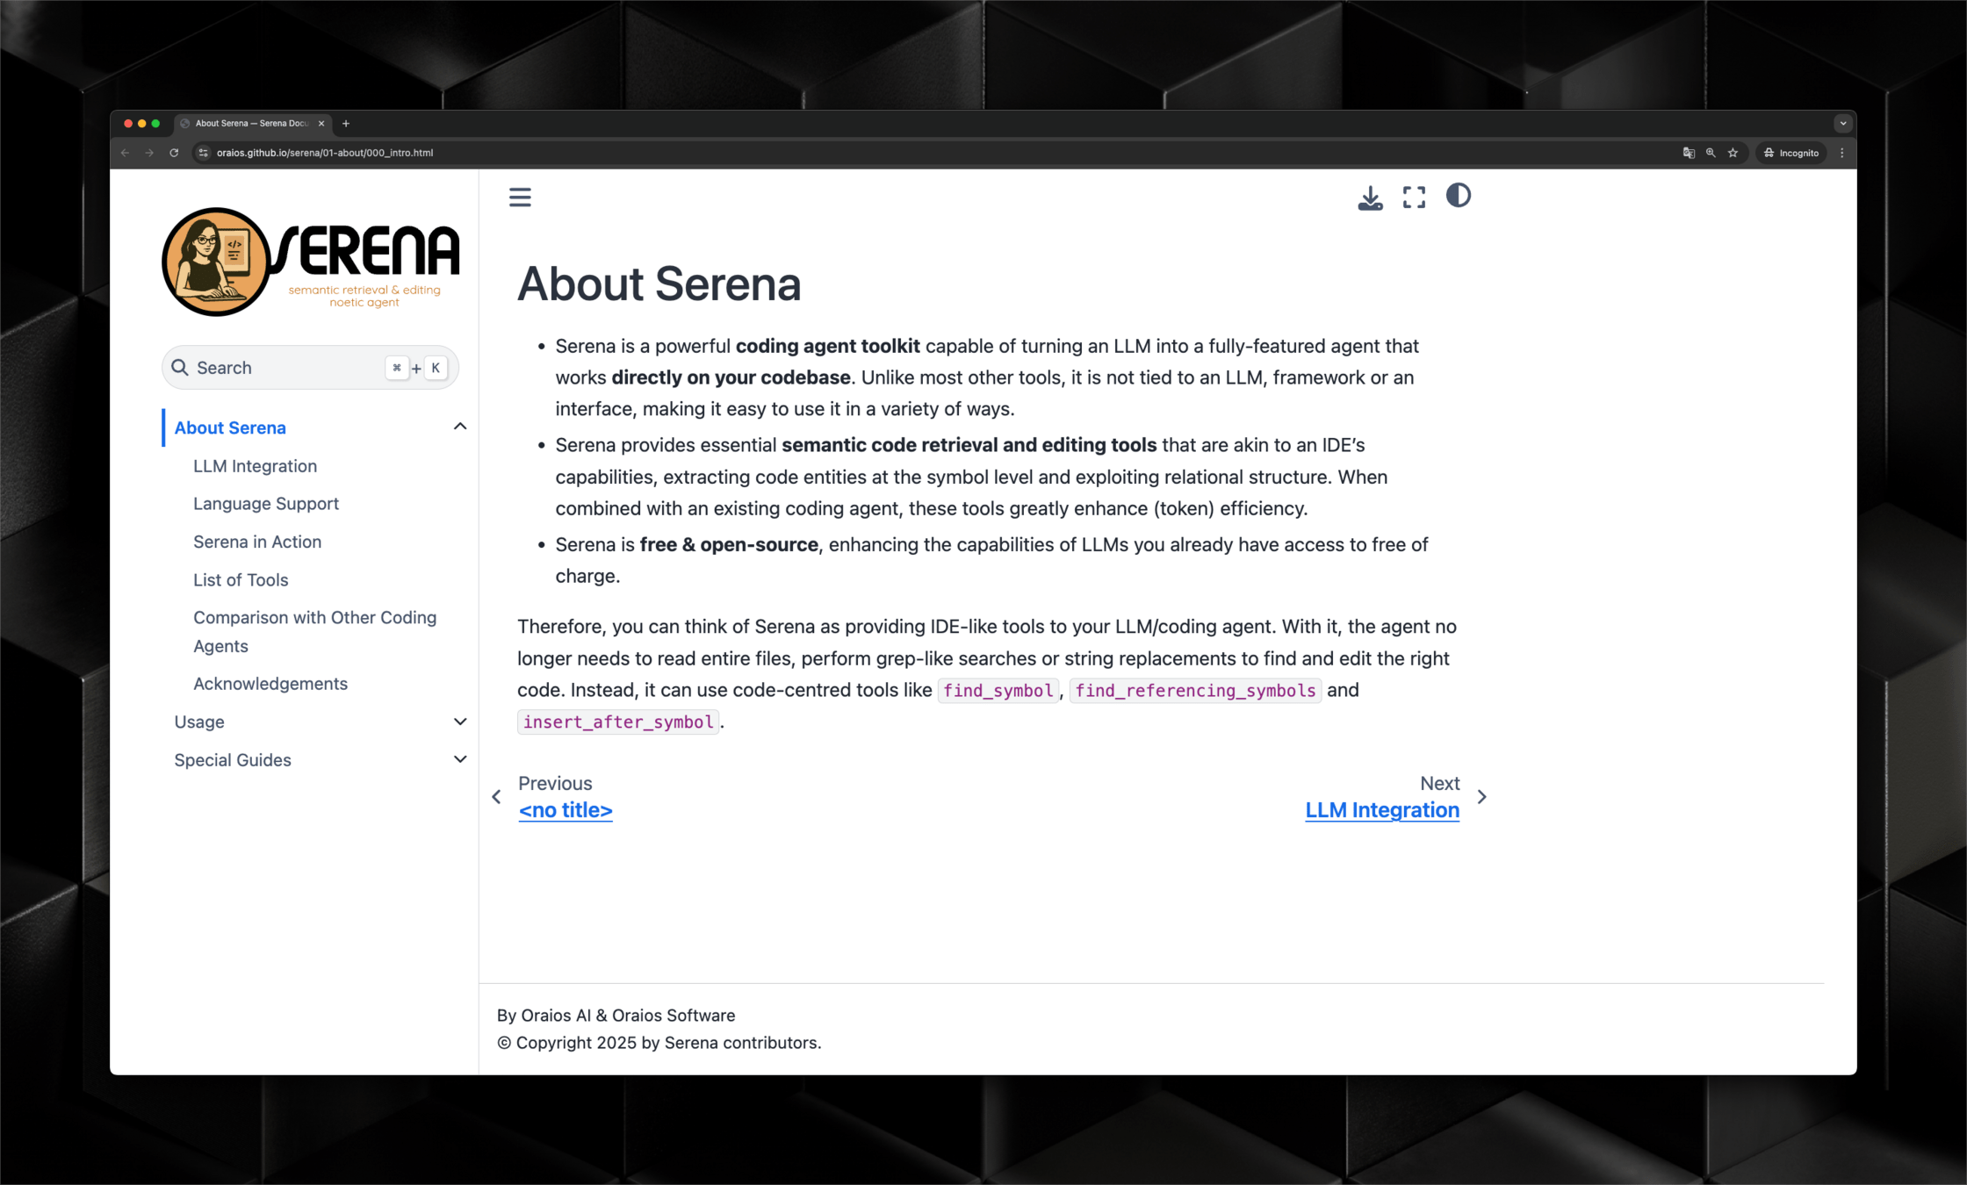Viewport: 1967px width, 1185px height.
Task: Open Serena in Action sidebar item
Action: click(257, 542)
